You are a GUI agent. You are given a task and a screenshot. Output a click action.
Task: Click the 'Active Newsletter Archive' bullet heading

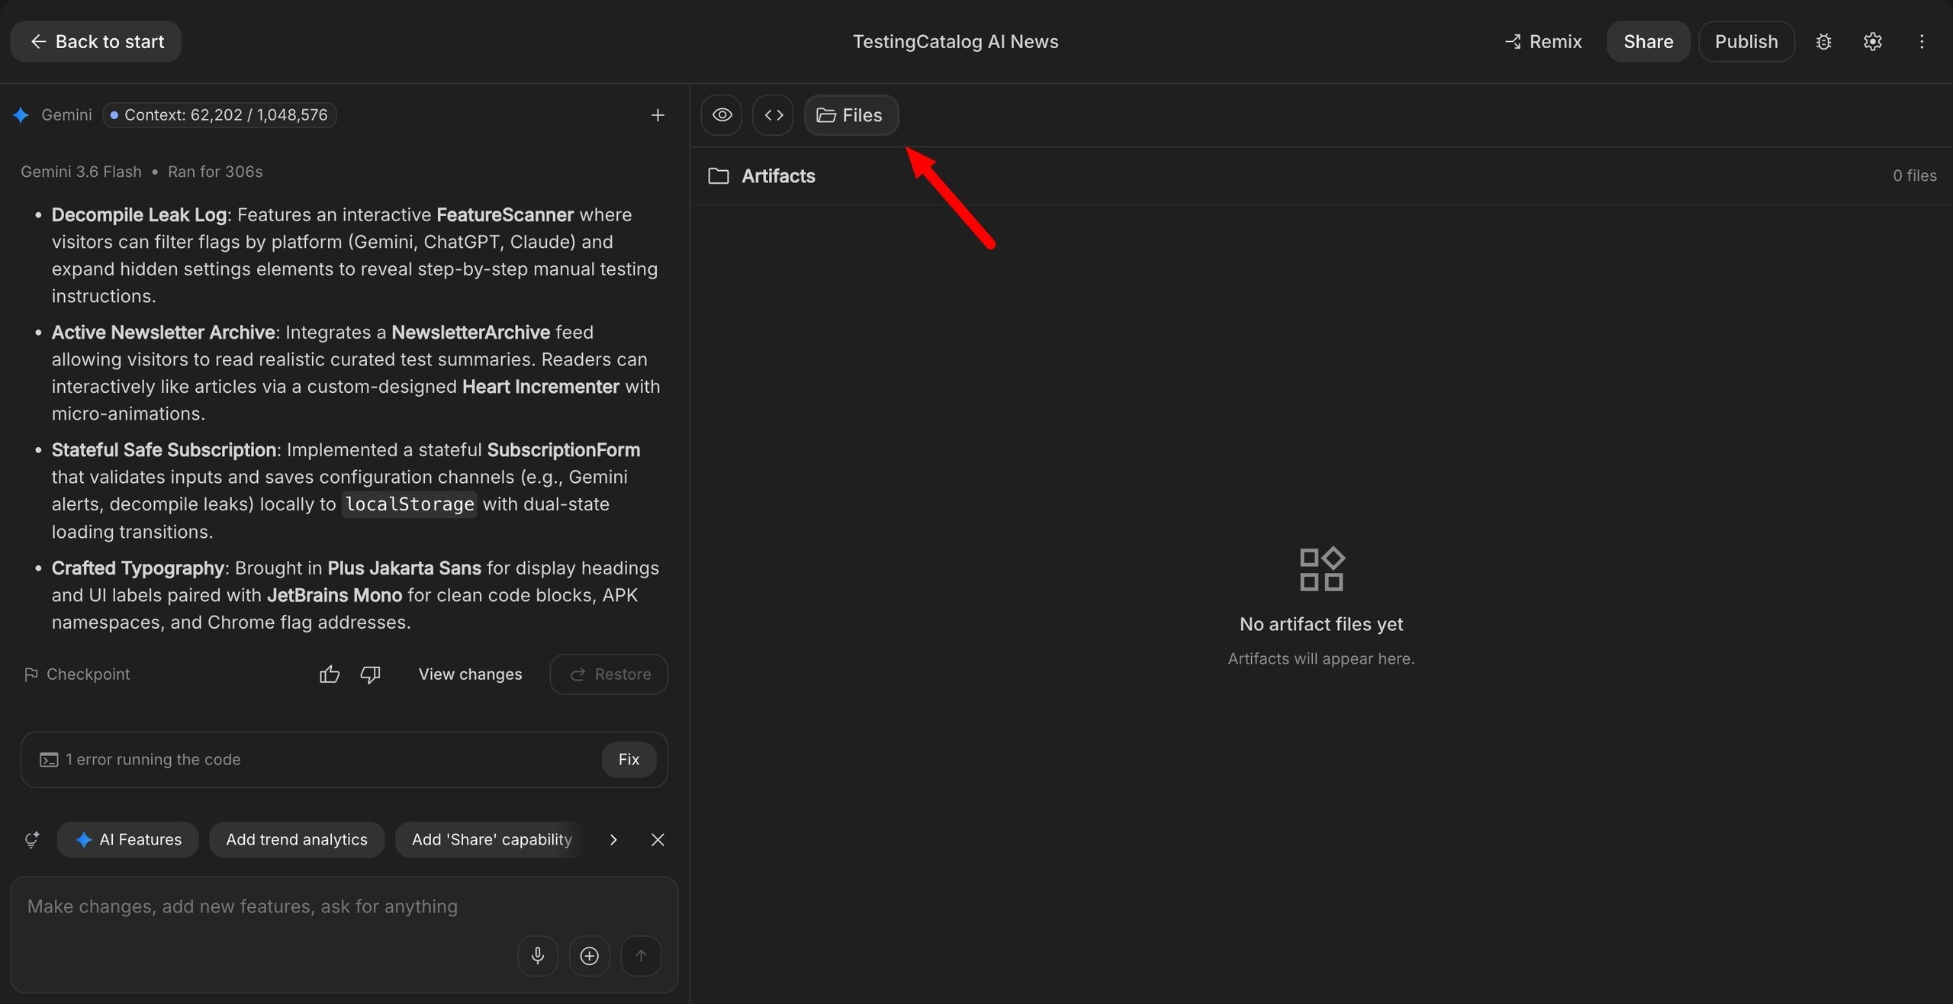point(163,333)
